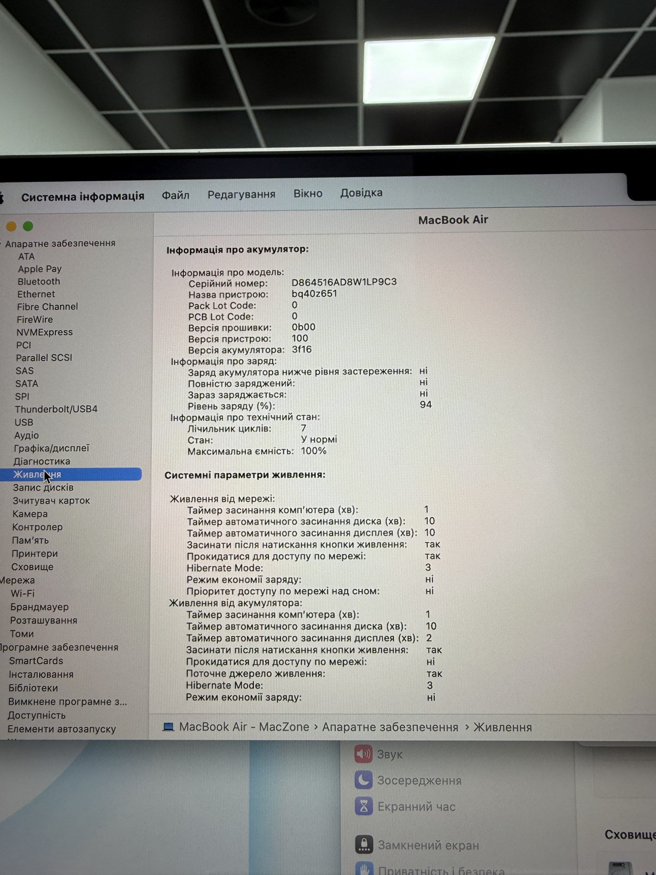Select Запис дисків in the sidebar

pyautogui.click(x=43, y=487)
